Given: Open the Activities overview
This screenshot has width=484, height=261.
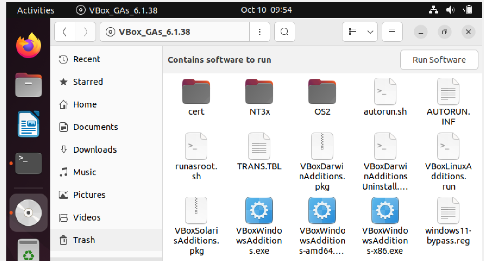Looking at the screenshot, I should pyautogui.click(x=35, y=10).
